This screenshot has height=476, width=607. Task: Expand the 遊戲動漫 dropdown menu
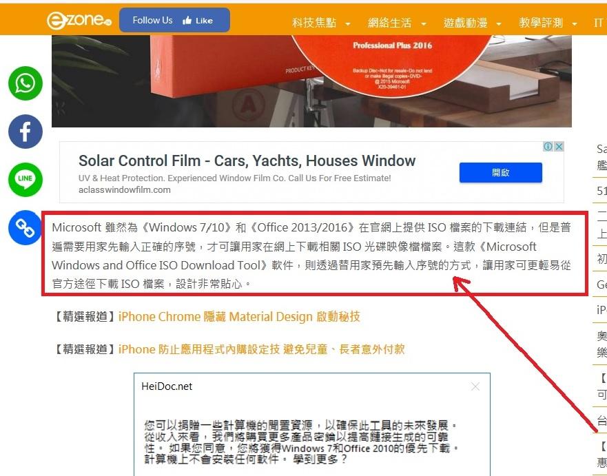point(472,23)
